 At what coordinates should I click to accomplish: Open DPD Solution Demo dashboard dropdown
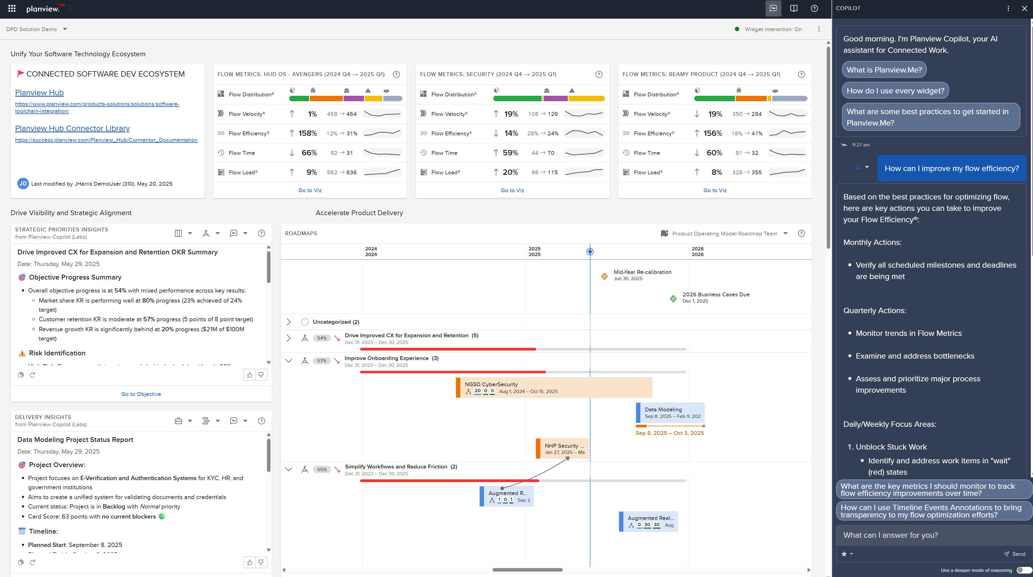(37, 29)
